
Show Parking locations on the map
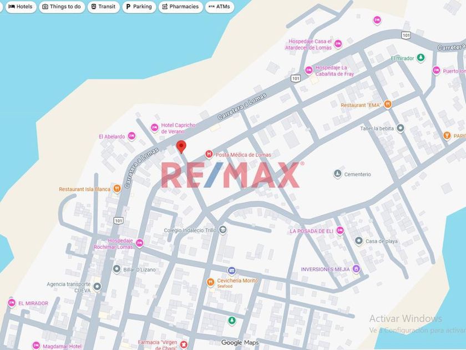(x=139, y=7)
